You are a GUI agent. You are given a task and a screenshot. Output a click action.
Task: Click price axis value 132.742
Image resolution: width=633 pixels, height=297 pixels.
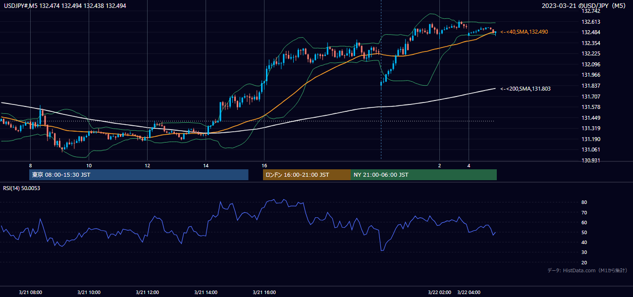coord(590,11)
